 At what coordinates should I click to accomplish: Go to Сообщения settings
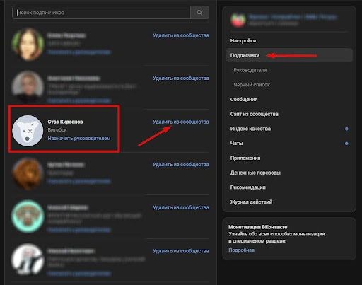click(x=244, y=100)
